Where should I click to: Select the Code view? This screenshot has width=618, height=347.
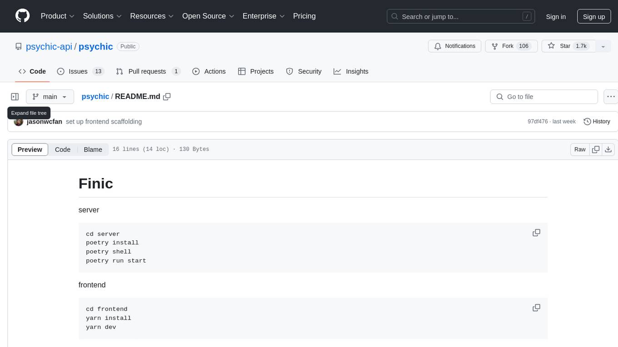[63, 149]
